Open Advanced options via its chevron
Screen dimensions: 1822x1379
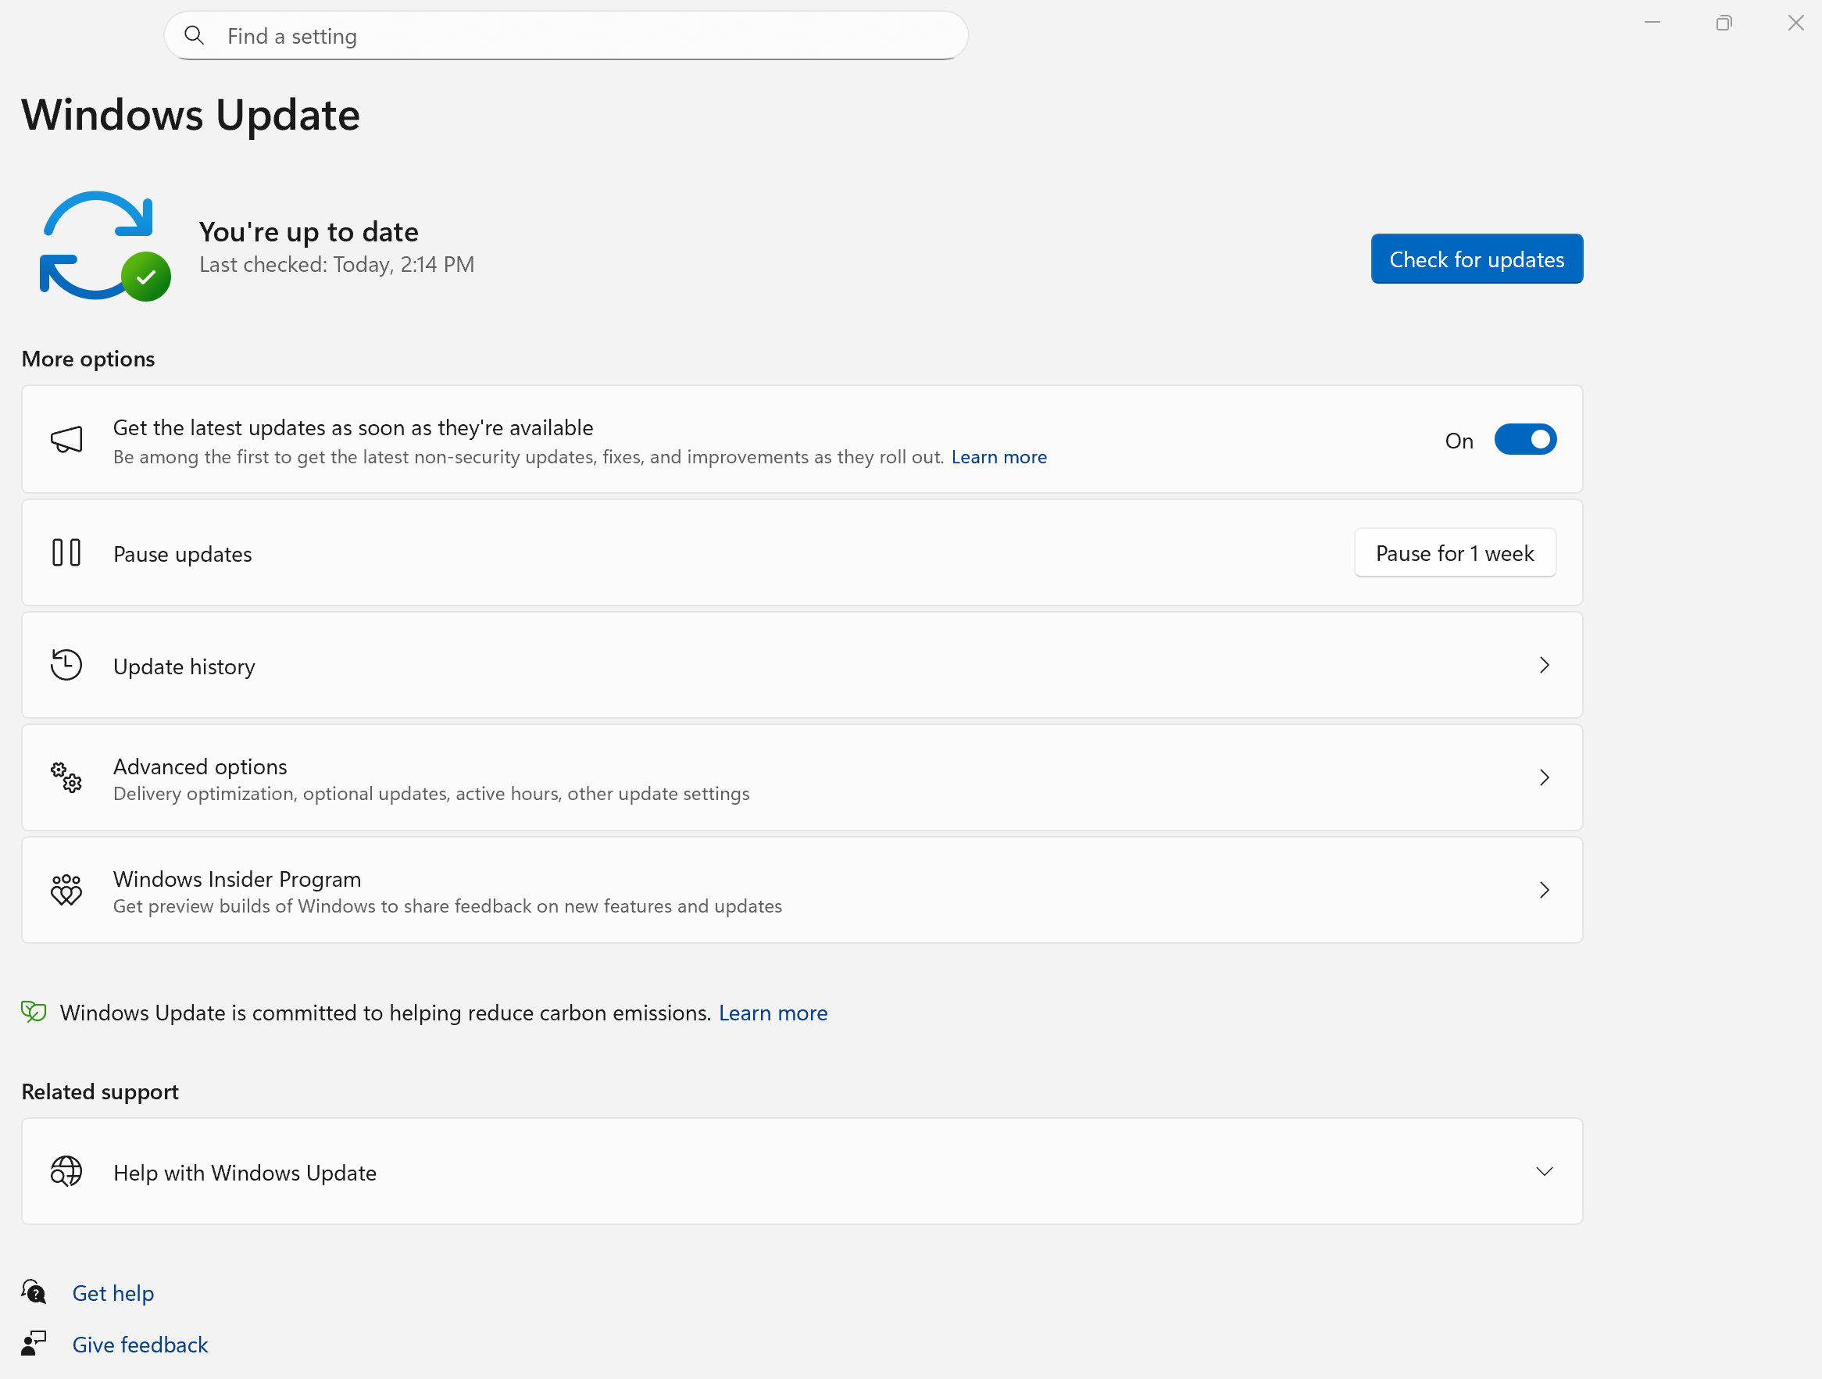click(1545, 777)
